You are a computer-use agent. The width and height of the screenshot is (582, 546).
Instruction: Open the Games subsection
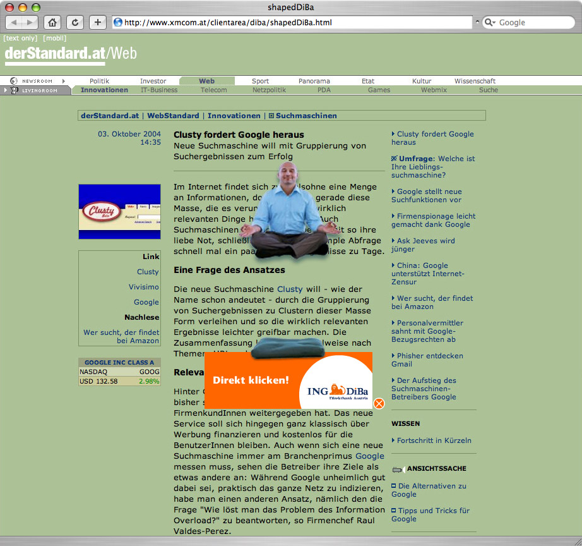pyautogui.click(x=379, y=90)
